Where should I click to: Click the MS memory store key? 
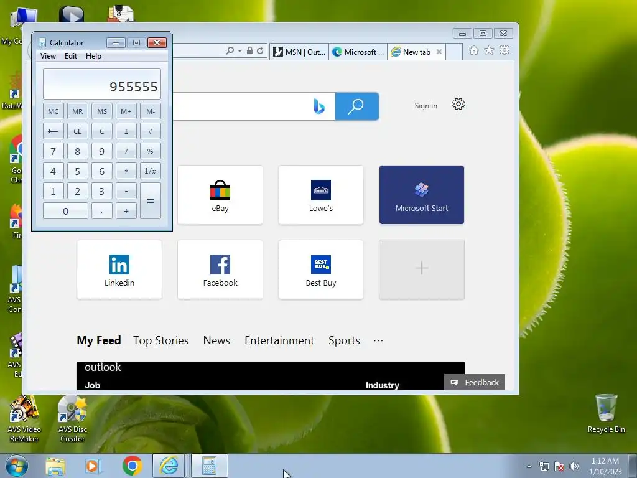point(102,111)
